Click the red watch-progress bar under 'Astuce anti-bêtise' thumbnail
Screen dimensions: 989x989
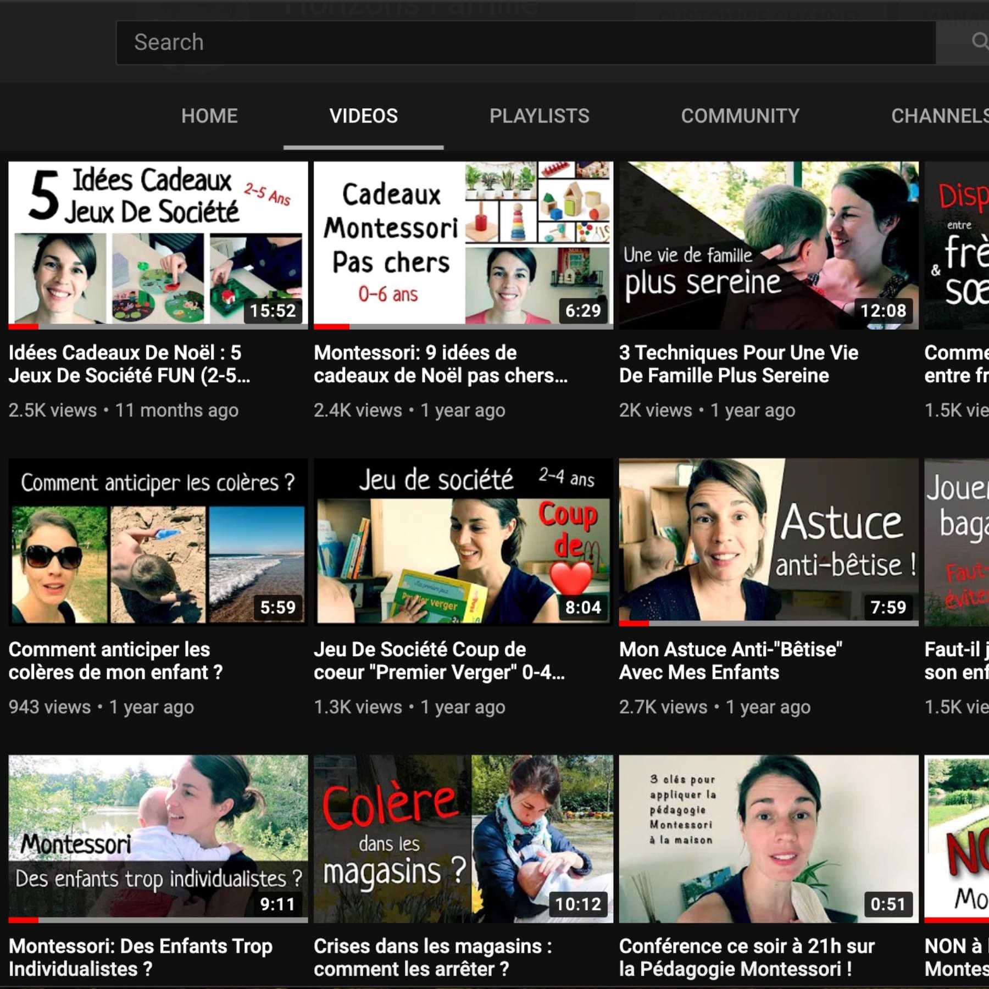pos(634,624)
